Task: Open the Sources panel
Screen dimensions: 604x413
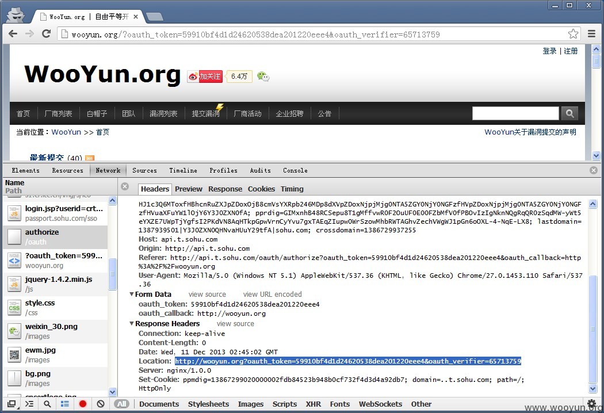Action: pyautogui.click(x=144, y=170)
